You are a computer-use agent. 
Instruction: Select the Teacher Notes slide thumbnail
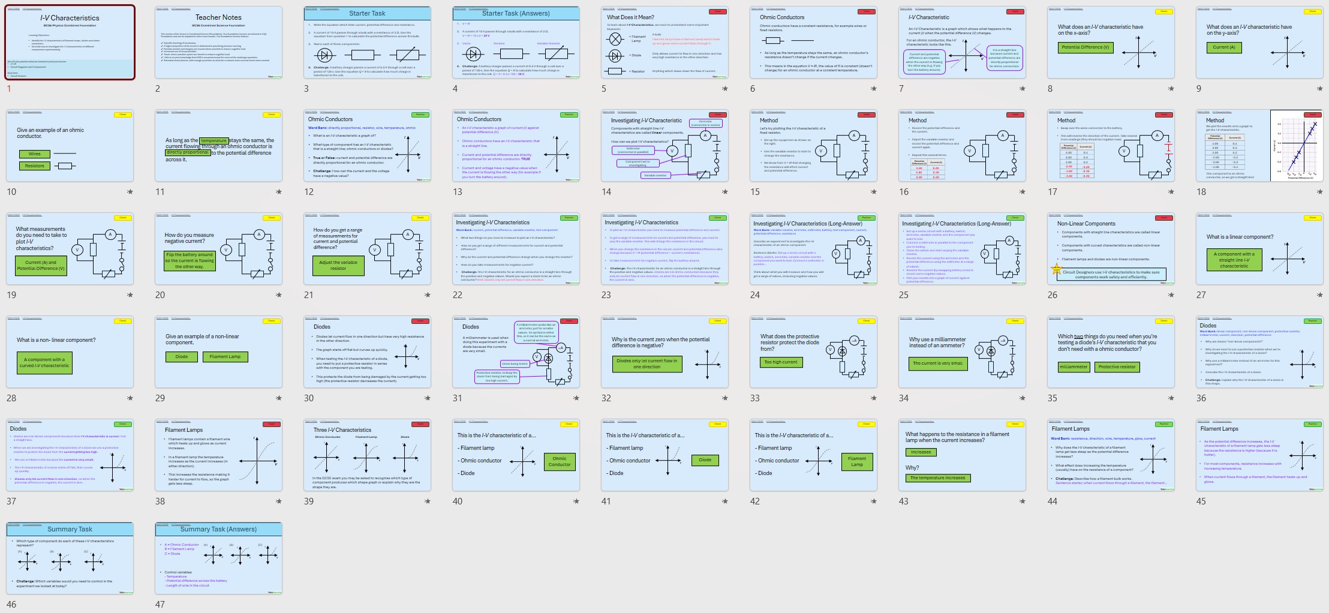(218, 43)
